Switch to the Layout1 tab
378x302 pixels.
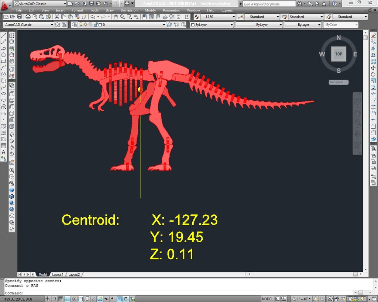[58, 274]
